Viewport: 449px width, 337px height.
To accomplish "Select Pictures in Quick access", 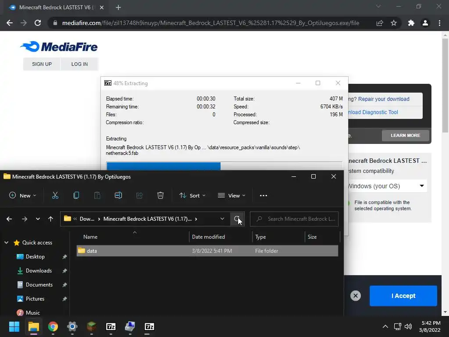I will (35, 299).
